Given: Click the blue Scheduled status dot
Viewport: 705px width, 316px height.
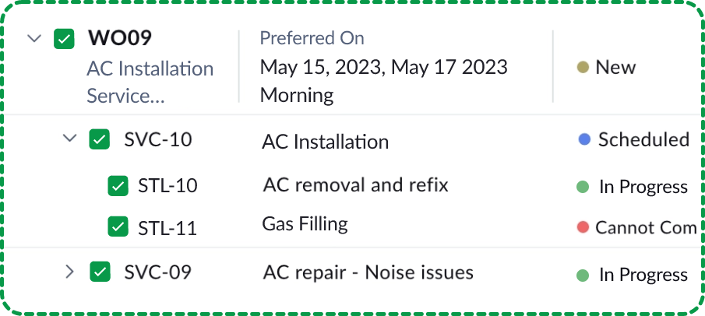Looking at the screenshot, I should tap(584, 140).
